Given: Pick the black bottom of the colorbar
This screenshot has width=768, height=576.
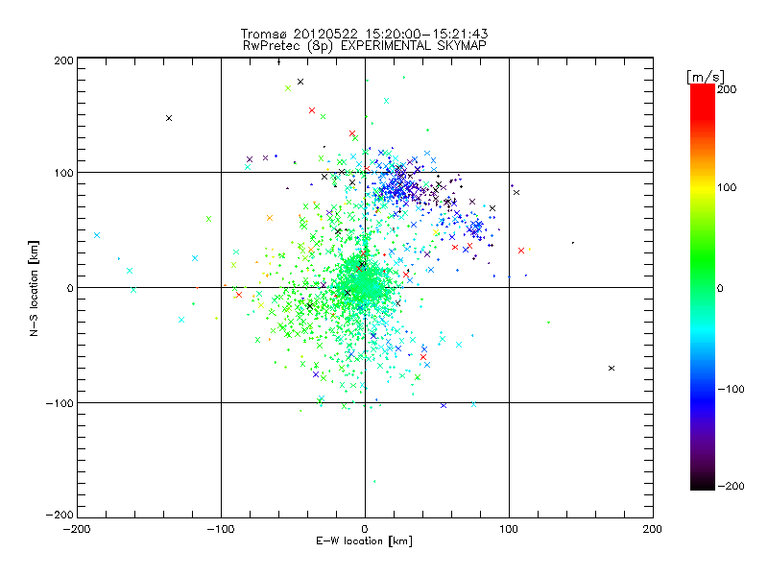Looking at the screenshot, I should (703, 485).
